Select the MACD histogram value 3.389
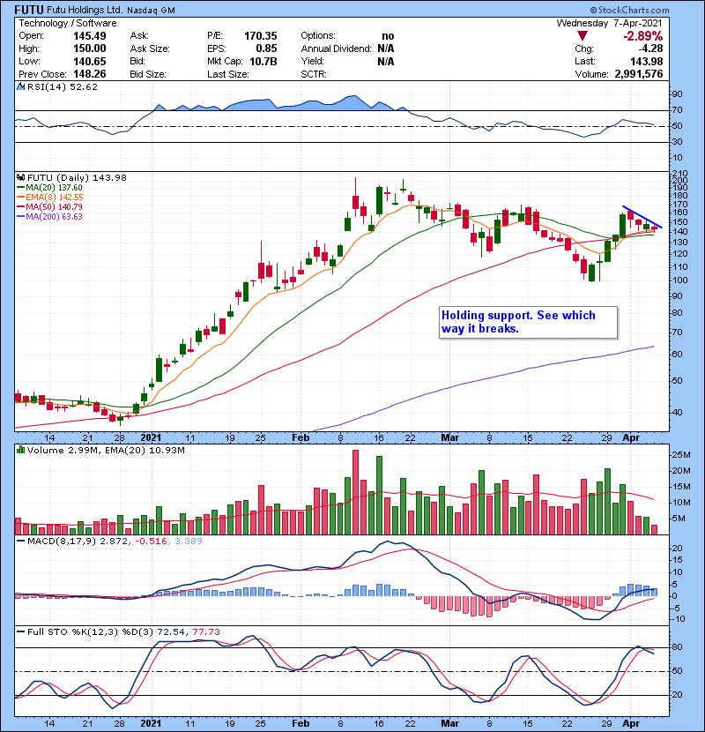The height and width of the screenshot is (732, 705). pyautogui.click(x=189, y=542)
